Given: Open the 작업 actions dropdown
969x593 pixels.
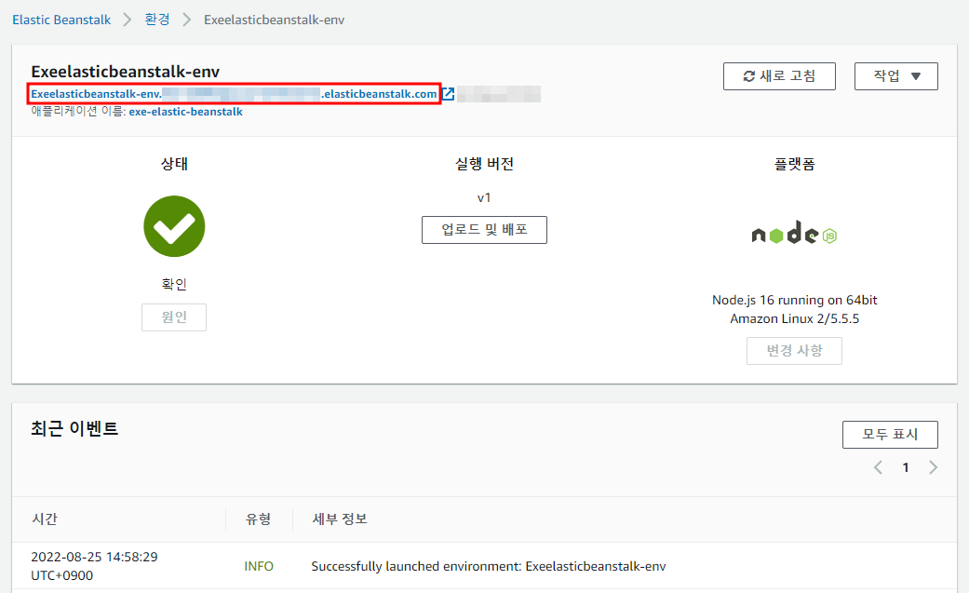Looking at the screenshot, I should click(x=896, y=76).
